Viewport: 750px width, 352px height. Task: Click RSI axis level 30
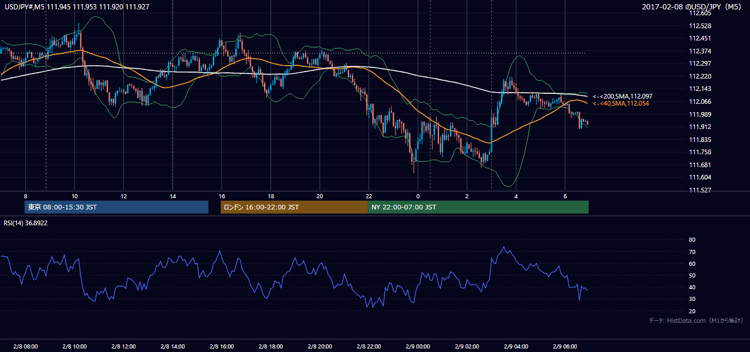(x=692, y=299)
